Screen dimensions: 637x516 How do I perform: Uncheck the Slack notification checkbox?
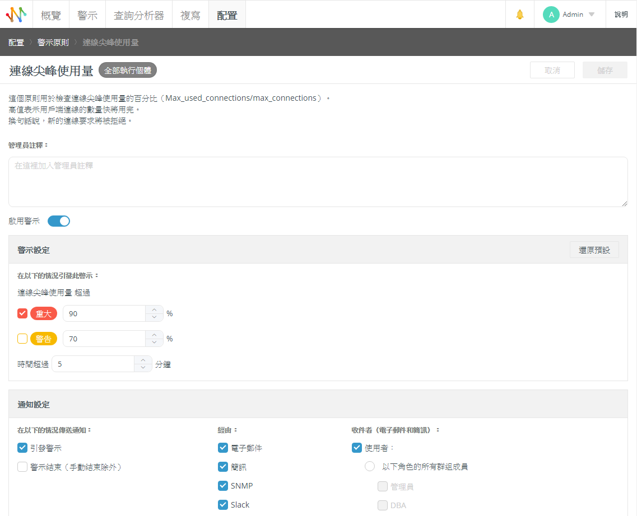[223, 505]
